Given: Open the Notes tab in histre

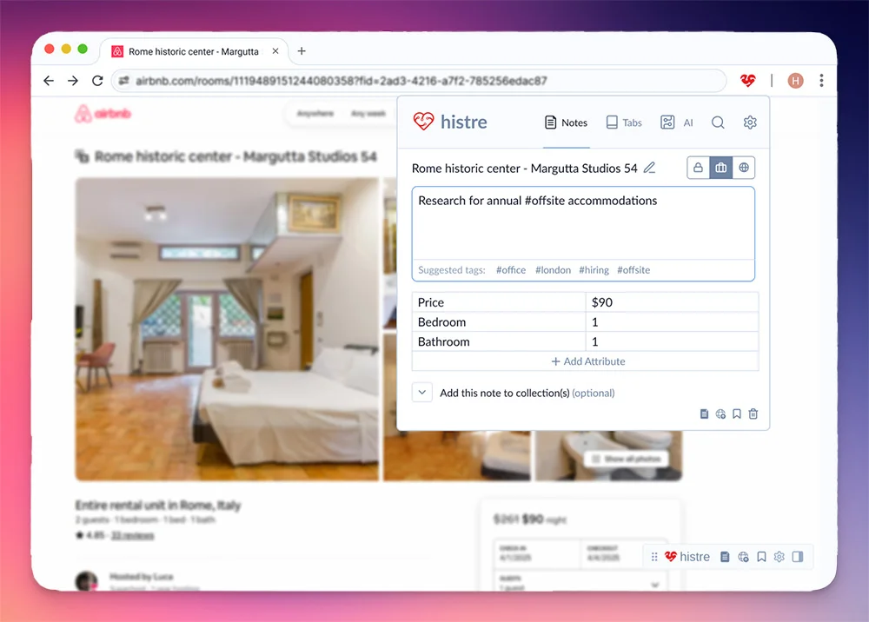Looking at the screenshot, I should coord(566,122).
